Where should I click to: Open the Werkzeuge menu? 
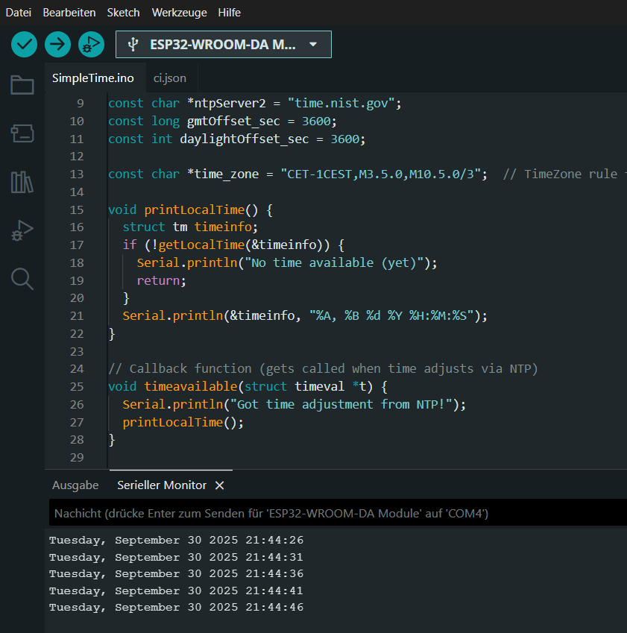179,12
